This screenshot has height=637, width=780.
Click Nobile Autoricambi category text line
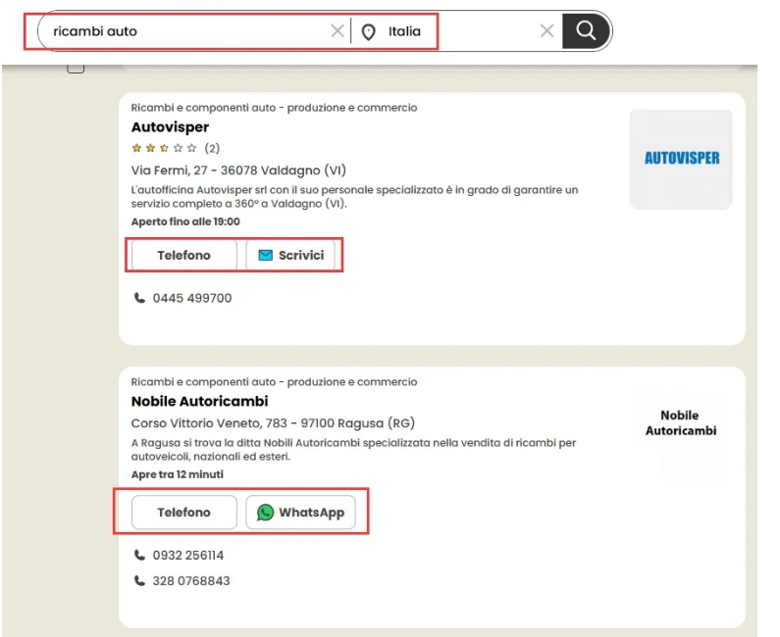[x=274, y=382]
